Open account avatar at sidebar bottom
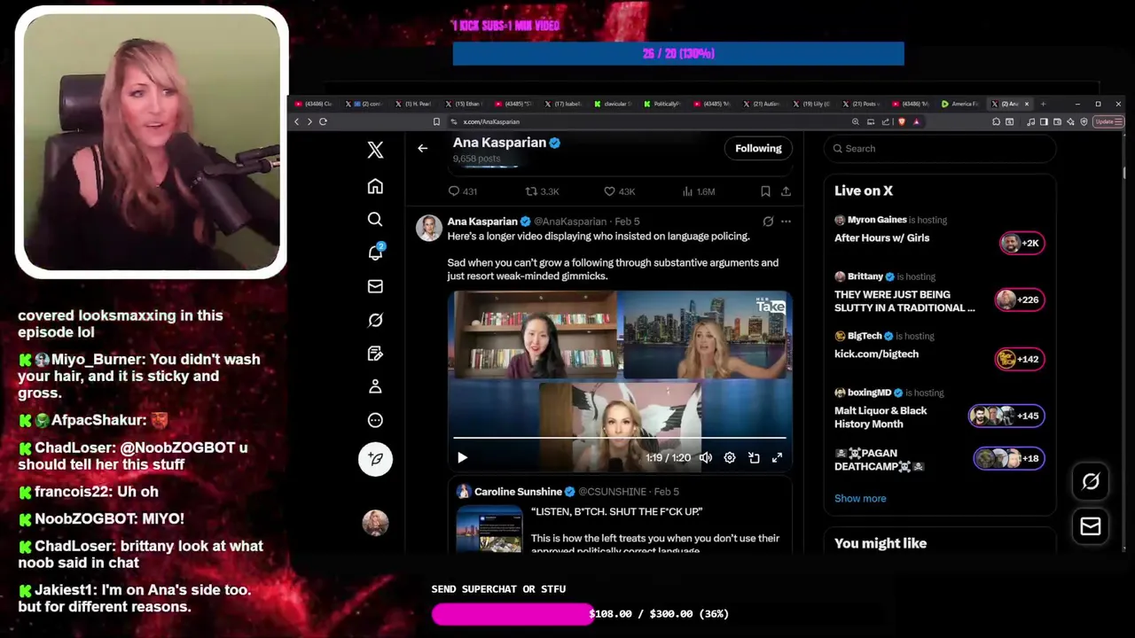This screenshot has height=638, width=1135. coord(375,523)
